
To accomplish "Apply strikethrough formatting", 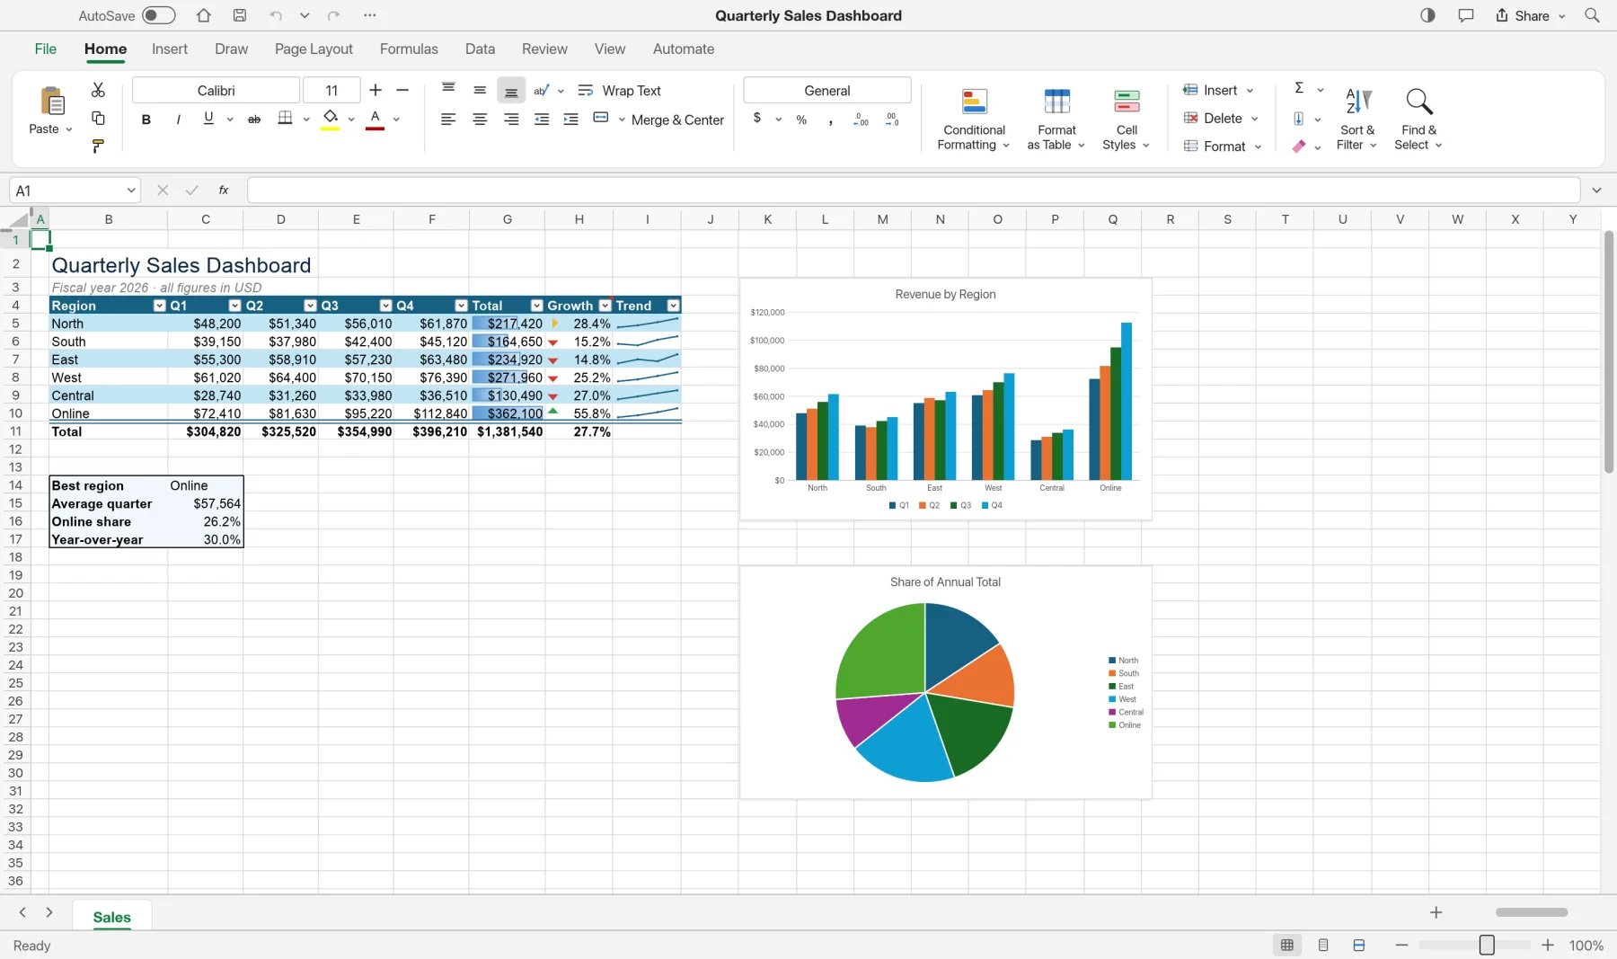I will tap(254, 119).
